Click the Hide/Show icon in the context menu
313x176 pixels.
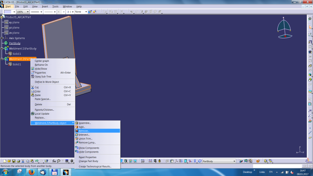coord(32,69)
